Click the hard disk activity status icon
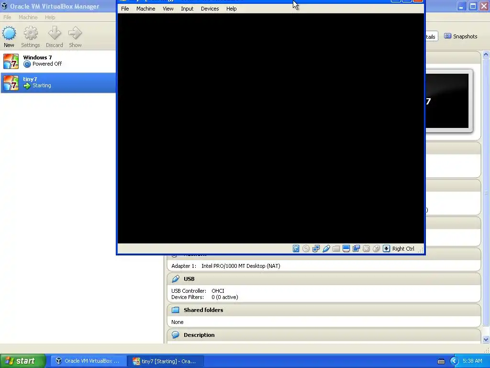 point(296,249)
